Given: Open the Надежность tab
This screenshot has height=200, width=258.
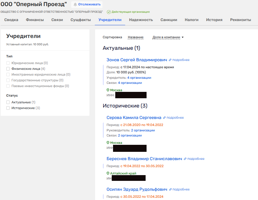Looking at the screenshot, I should click(141, 20).
